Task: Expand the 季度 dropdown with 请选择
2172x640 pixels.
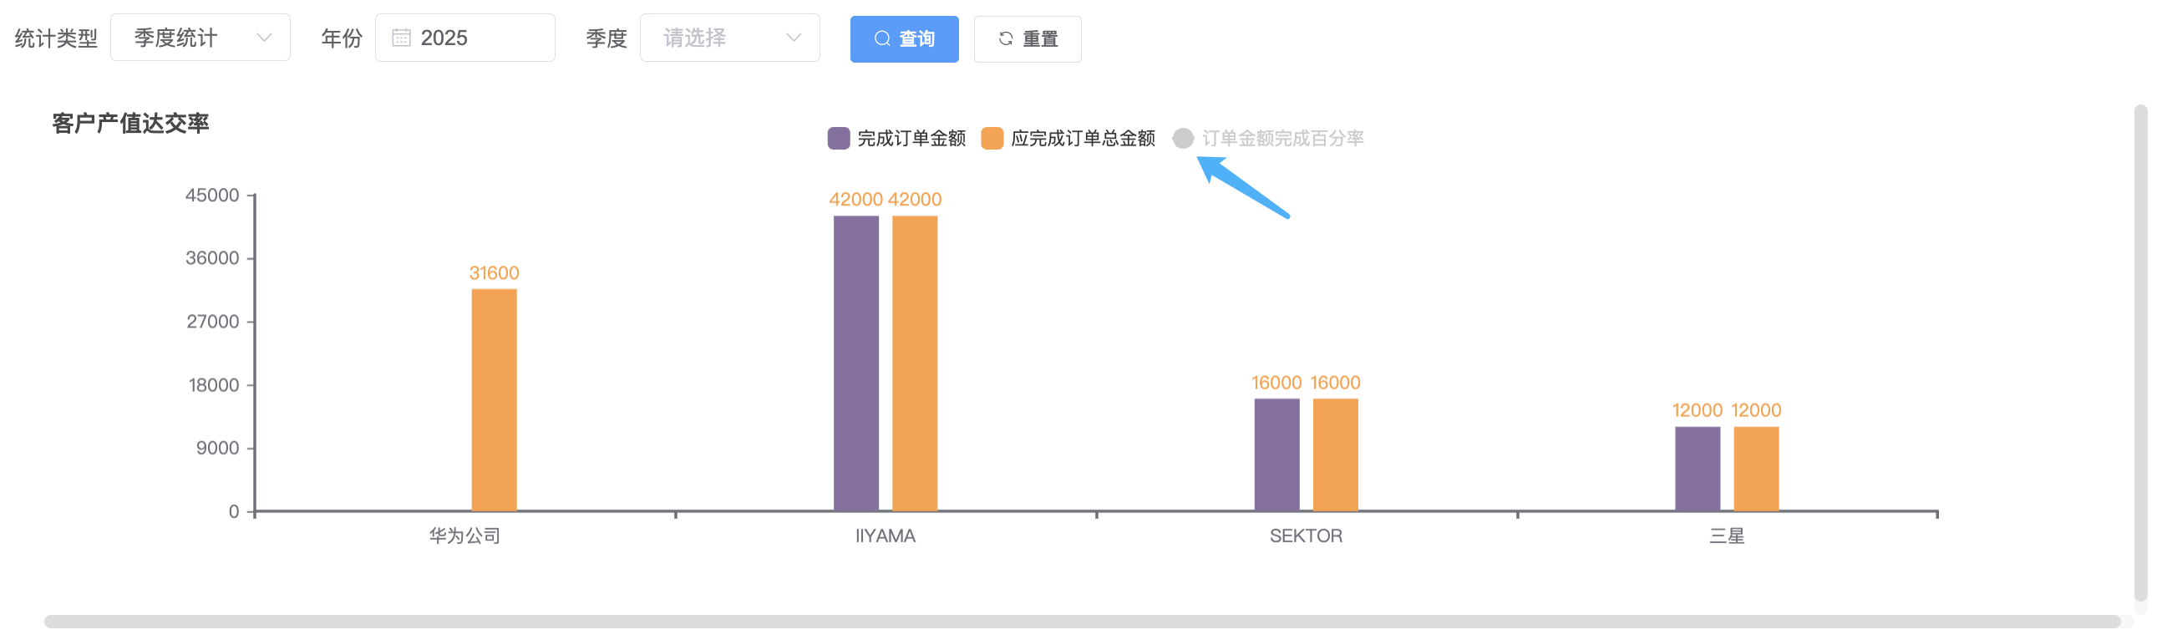Action: coord(728,38)
